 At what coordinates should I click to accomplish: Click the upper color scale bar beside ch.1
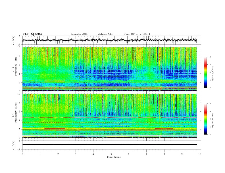coord(205,72)
